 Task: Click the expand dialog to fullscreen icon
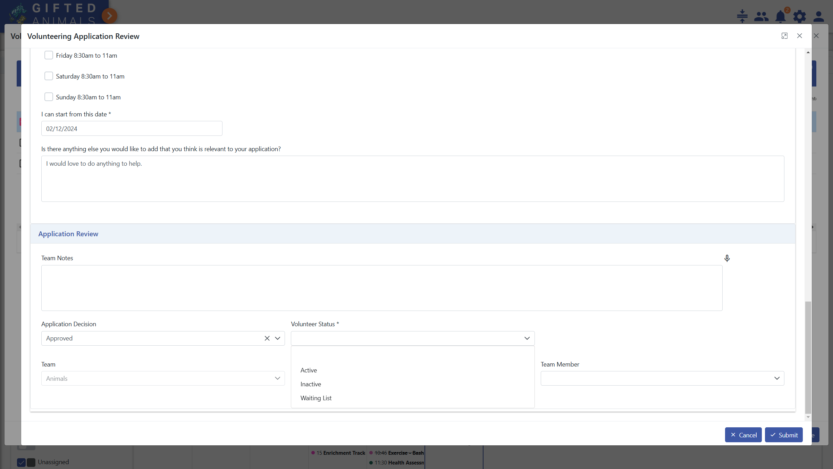pos(784,36)
